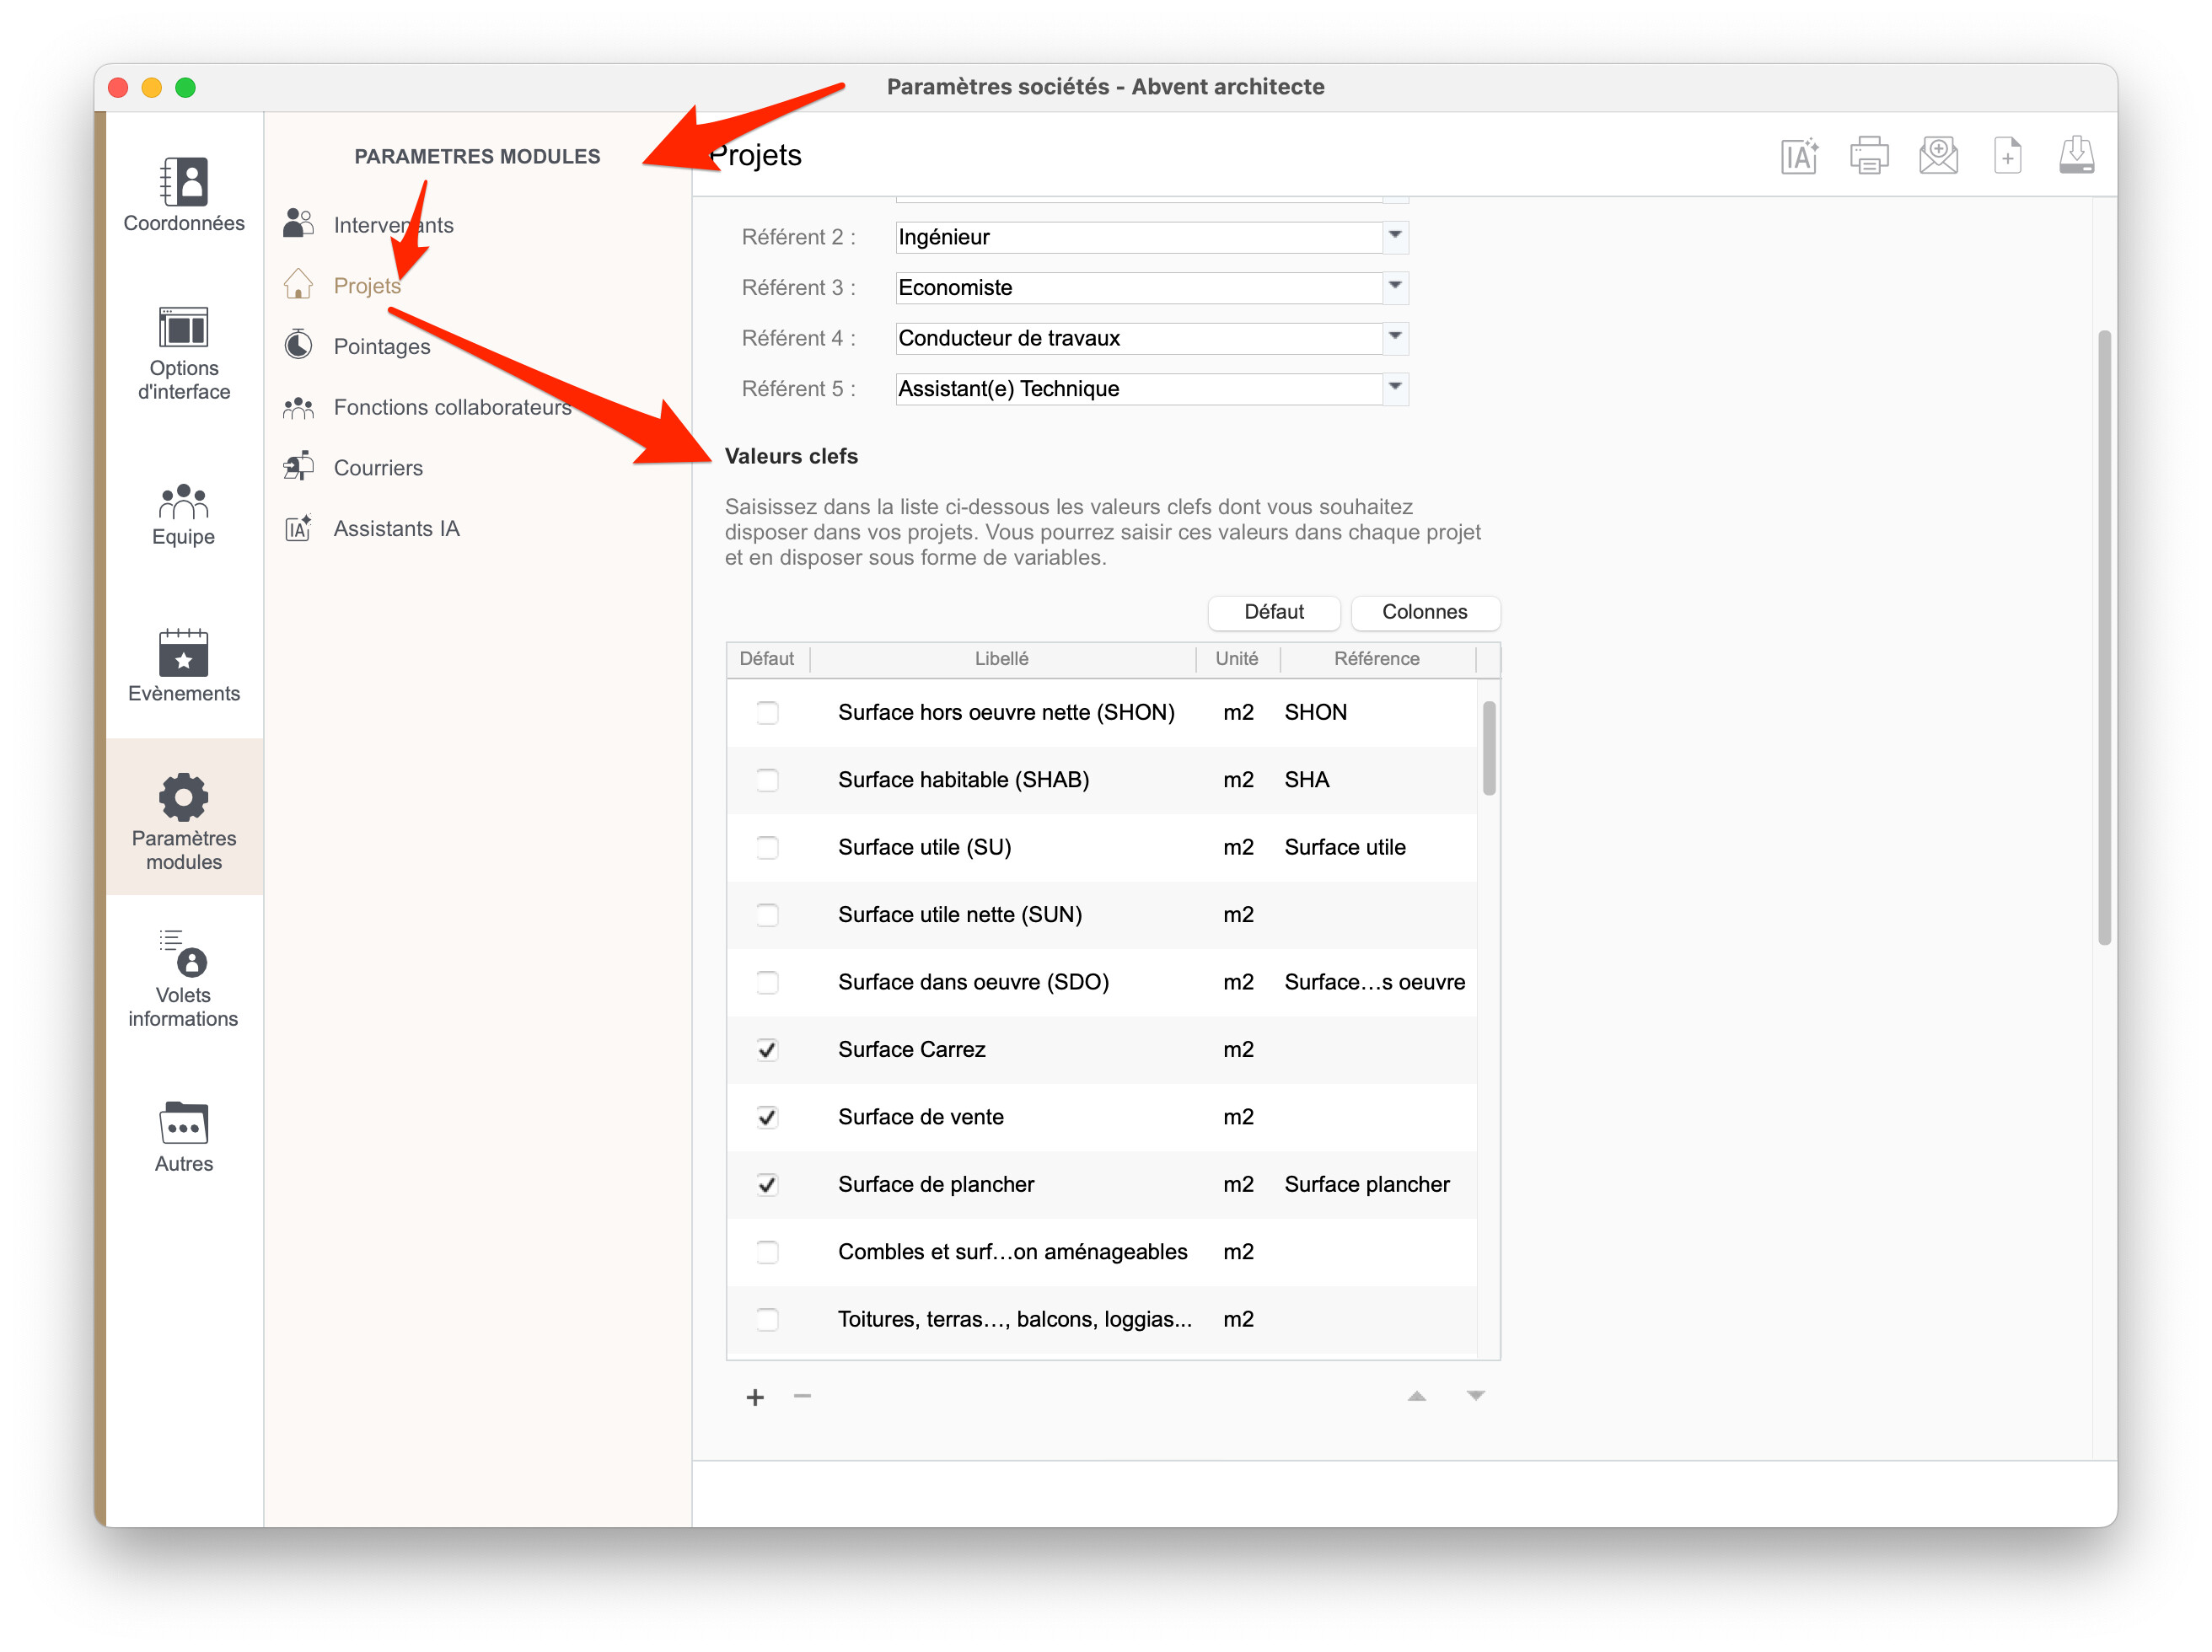Click the Pointages clock icon
2212x1652 pixels.
pos(298,345)
